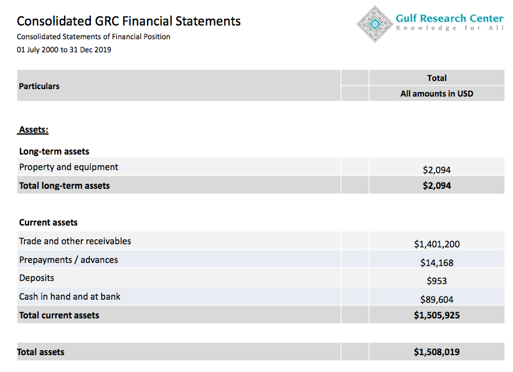
Task: Click the date range 01 July 2000 to 31 Dec 2019
Action: 64,50
